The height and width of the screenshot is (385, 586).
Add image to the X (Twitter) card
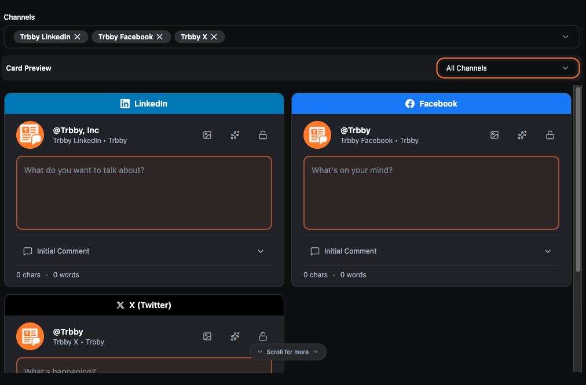pyautogui.click(x=207, y=336)
